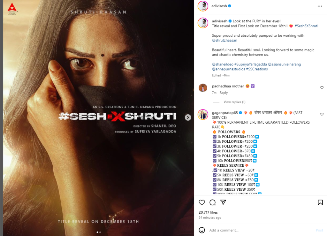Expand View replies (1) under padhadhaa
This screenshot has height=236, width=327.
pos(234,102)
